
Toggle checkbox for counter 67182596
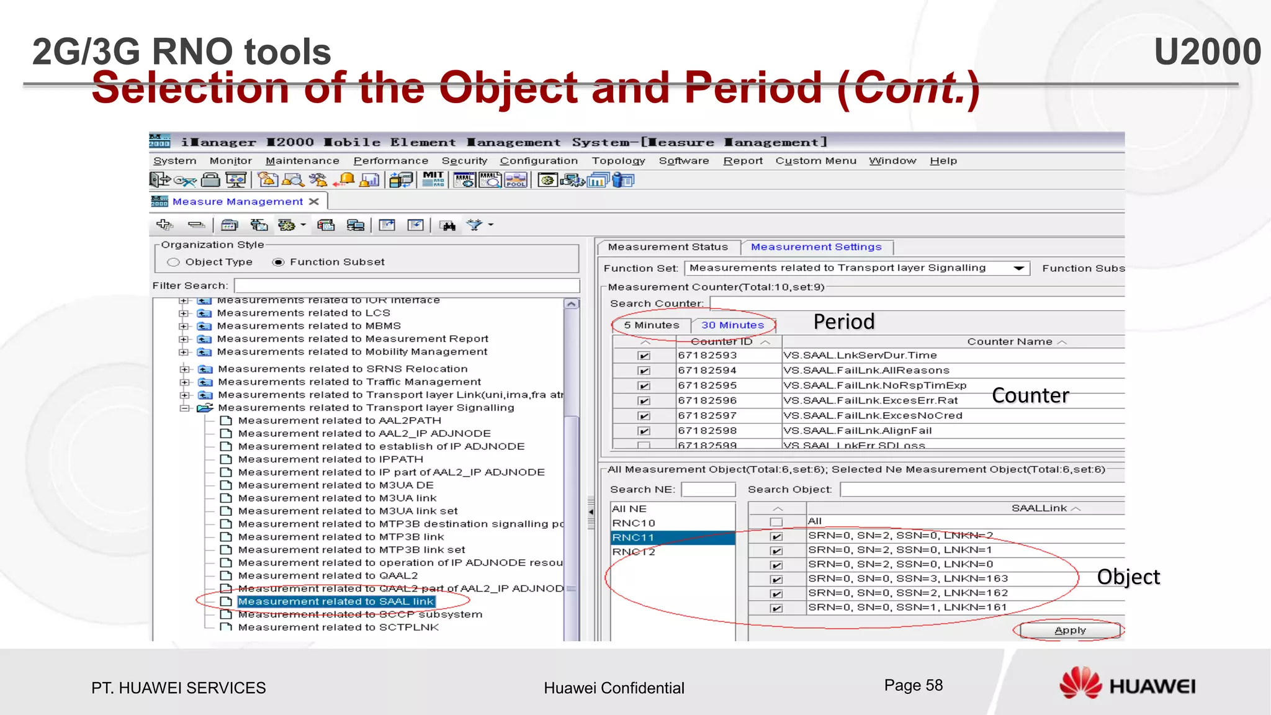[x=644, y=402]
